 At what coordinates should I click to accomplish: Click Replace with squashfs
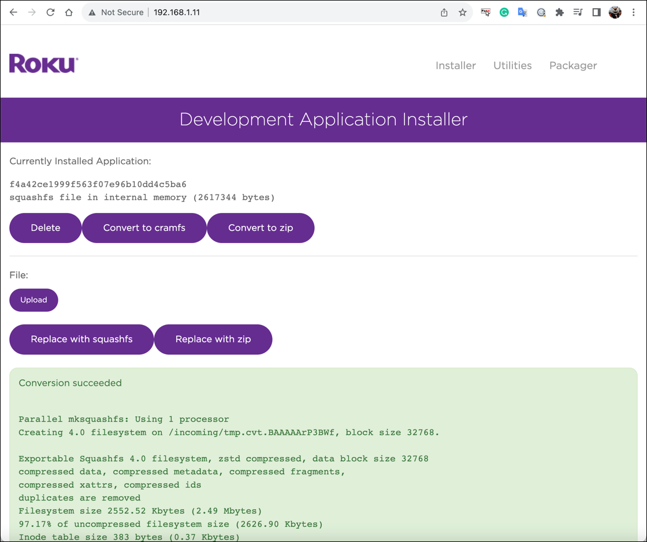(81, 339)
